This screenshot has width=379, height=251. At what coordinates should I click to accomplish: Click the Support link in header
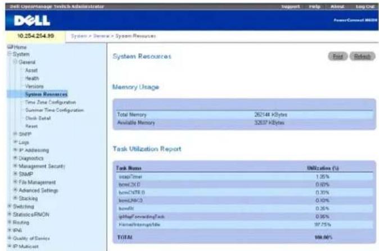(291, 7)
